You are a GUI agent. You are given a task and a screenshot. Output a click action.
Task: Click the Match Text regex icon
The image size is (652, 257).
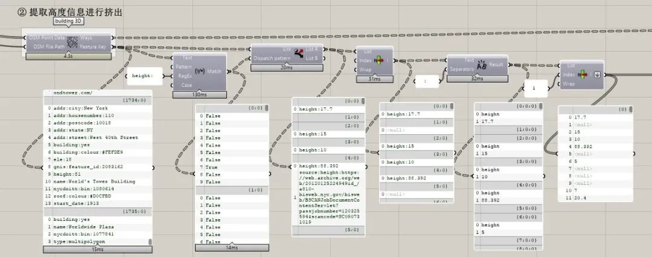pyautogui.click(x=199, y=71)
